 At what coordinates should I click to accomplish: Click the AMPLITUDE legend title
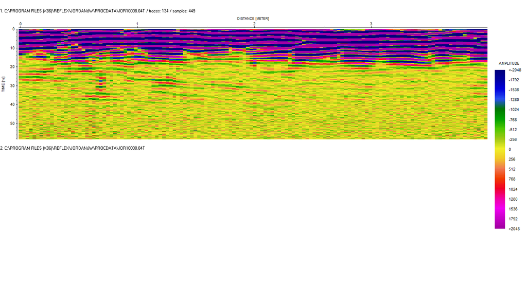(509, 63)
